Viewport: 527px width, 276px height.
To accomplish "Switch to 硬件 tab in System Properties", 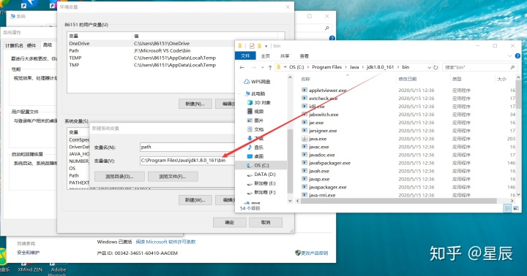I will (x=31, y=45).
